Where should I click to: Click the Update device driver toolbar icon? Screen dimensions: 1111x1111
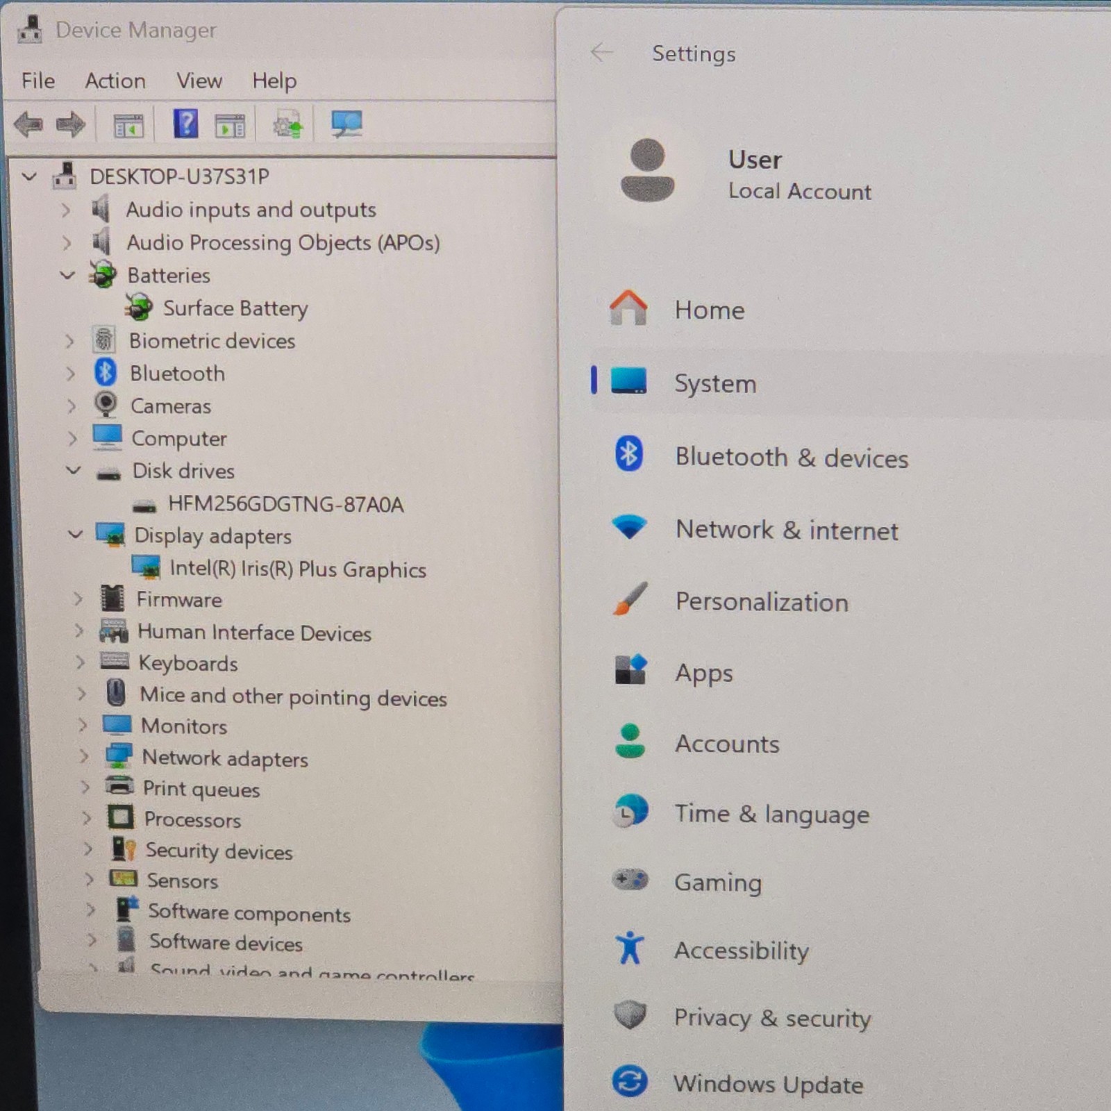(287, 125)
